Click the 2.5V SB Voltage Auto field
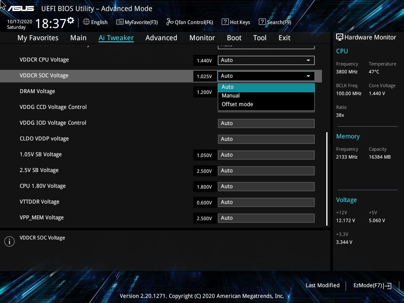Viewport: 404px width, 303px height. coord(266,171)
